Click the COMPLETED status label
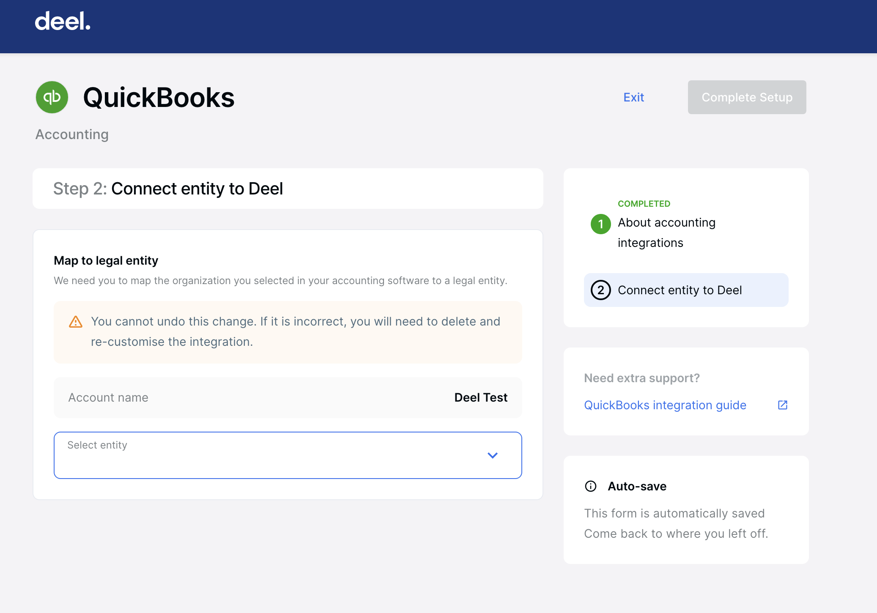 point(644,204)
